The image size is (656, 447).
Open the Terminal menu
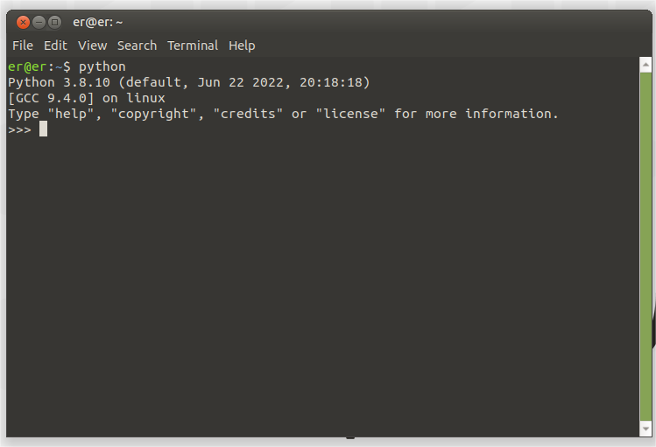click(193, 45)
